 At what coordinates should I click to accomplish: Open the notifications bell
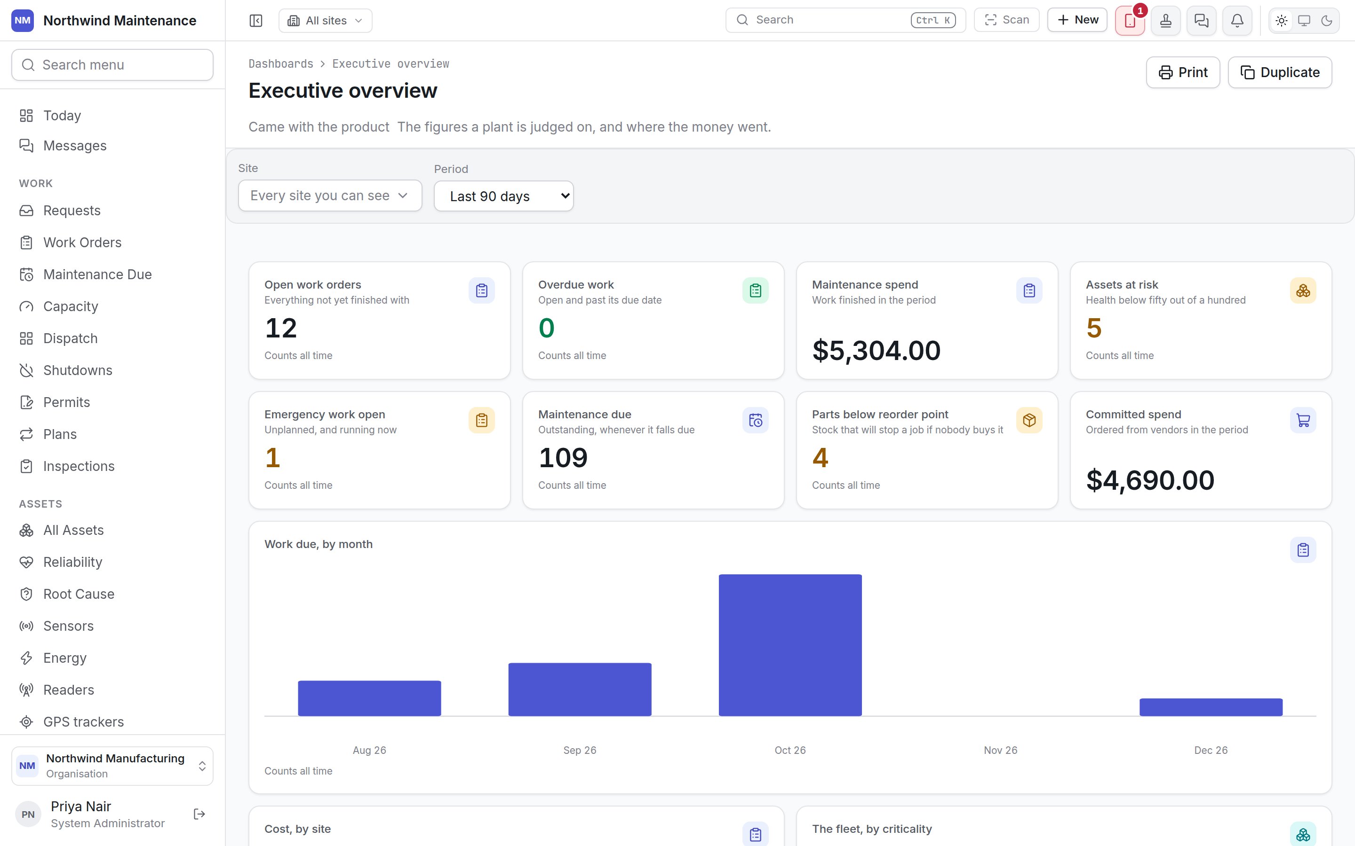click(x=1237, y=21)
